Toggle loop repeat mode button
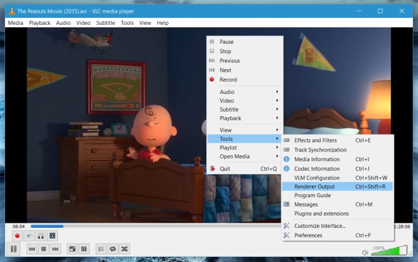The width and height of the screenshot is (418, 262). tap(113, 249)
